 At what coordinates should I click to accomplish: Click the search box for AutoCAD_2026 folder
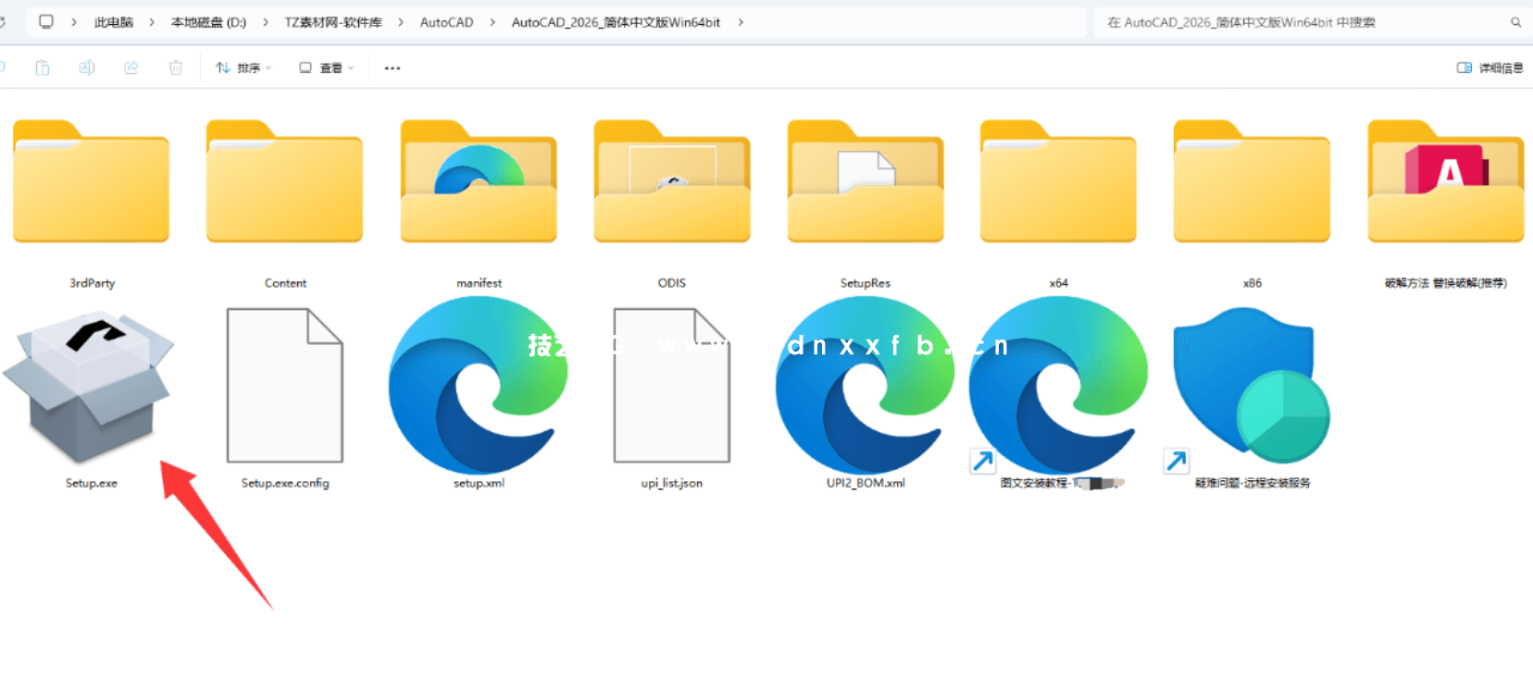[1296, 22]
